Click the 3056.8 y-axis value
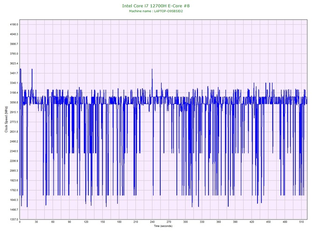Image resolution: width=312 pixels, height=234 pixels. (14, 103)
